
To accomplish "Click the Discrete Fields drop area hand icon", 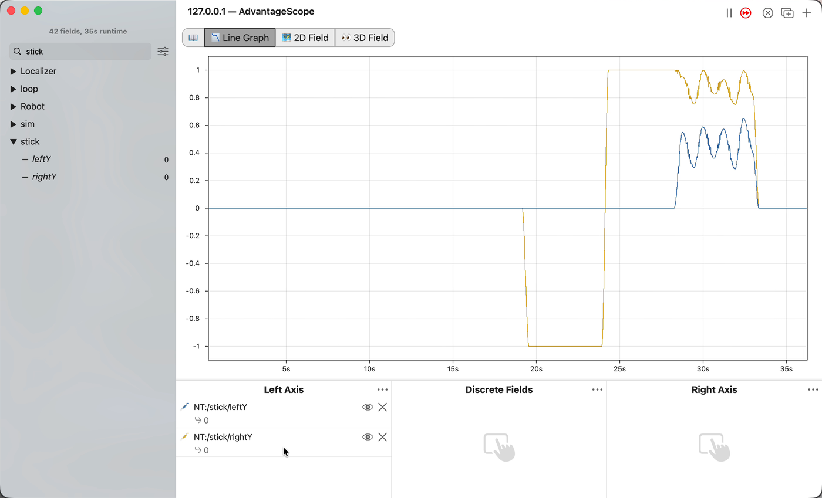I will tap(499, 447).
